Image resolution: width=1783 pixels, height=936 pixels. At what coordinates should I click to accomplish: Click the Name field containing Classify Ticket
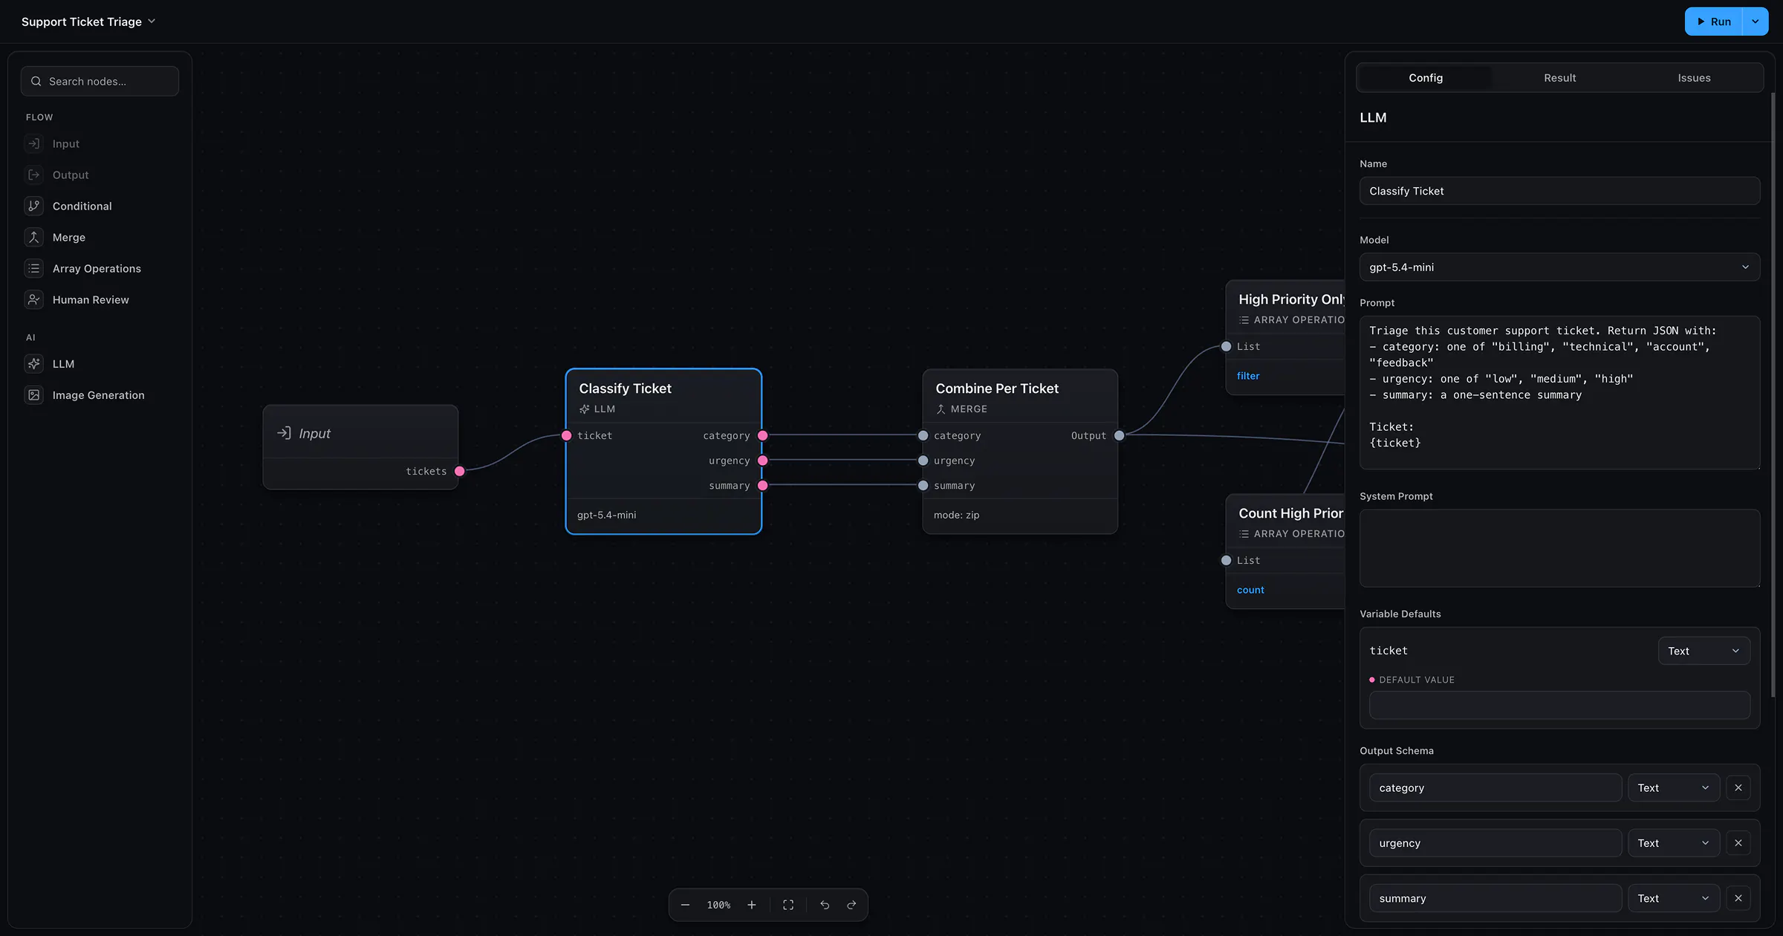tap(1559, 191)
